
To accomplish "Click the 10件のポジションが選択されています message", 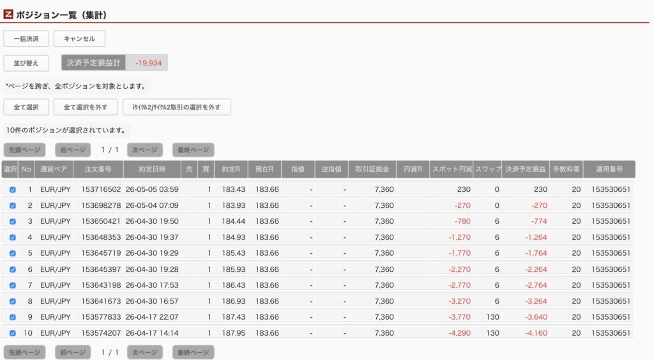I will [x=66, y=130].
